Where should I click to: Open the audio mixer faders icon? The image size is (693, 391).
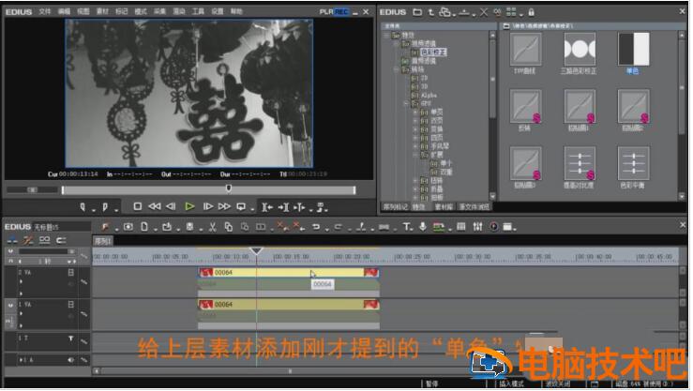(x=477, y=227)
